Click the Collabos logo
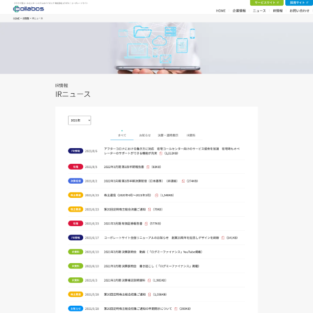The height and width of the screenshot is (313, 313). tap(29, 9)
